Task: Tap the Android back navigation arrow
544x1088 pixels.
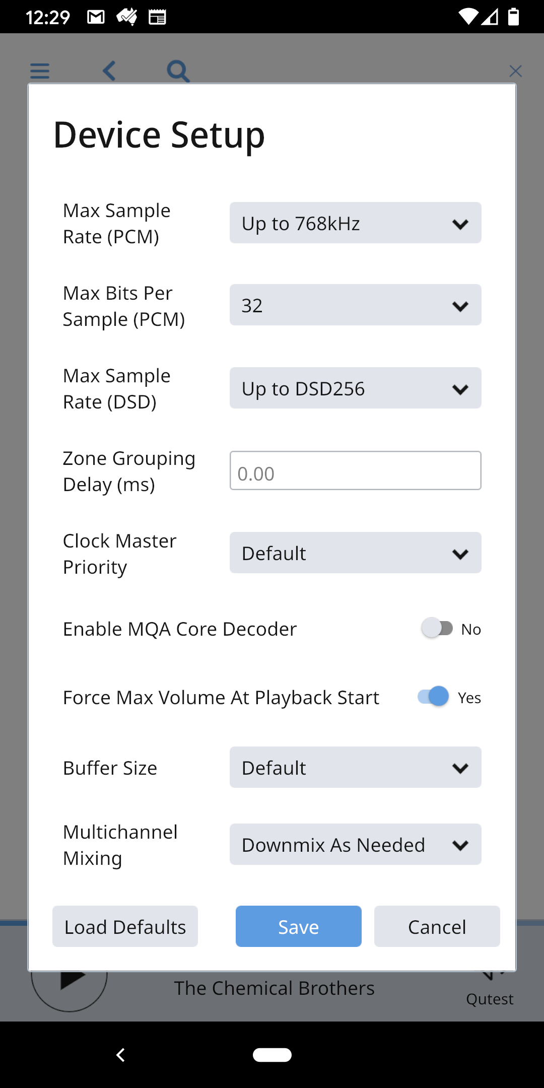Action: [x=120, y=1055]
